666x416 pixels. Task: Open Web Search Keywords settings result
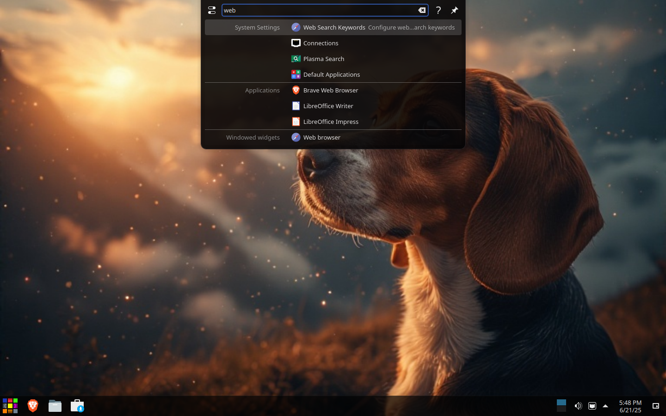(333, 27)
